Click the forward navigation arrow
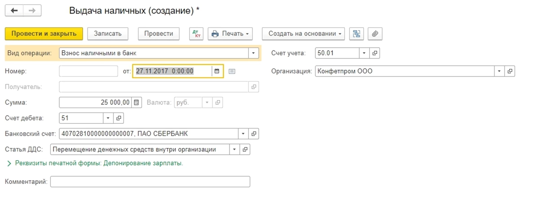Screen dimensions: 539x197 click(32, 10)
